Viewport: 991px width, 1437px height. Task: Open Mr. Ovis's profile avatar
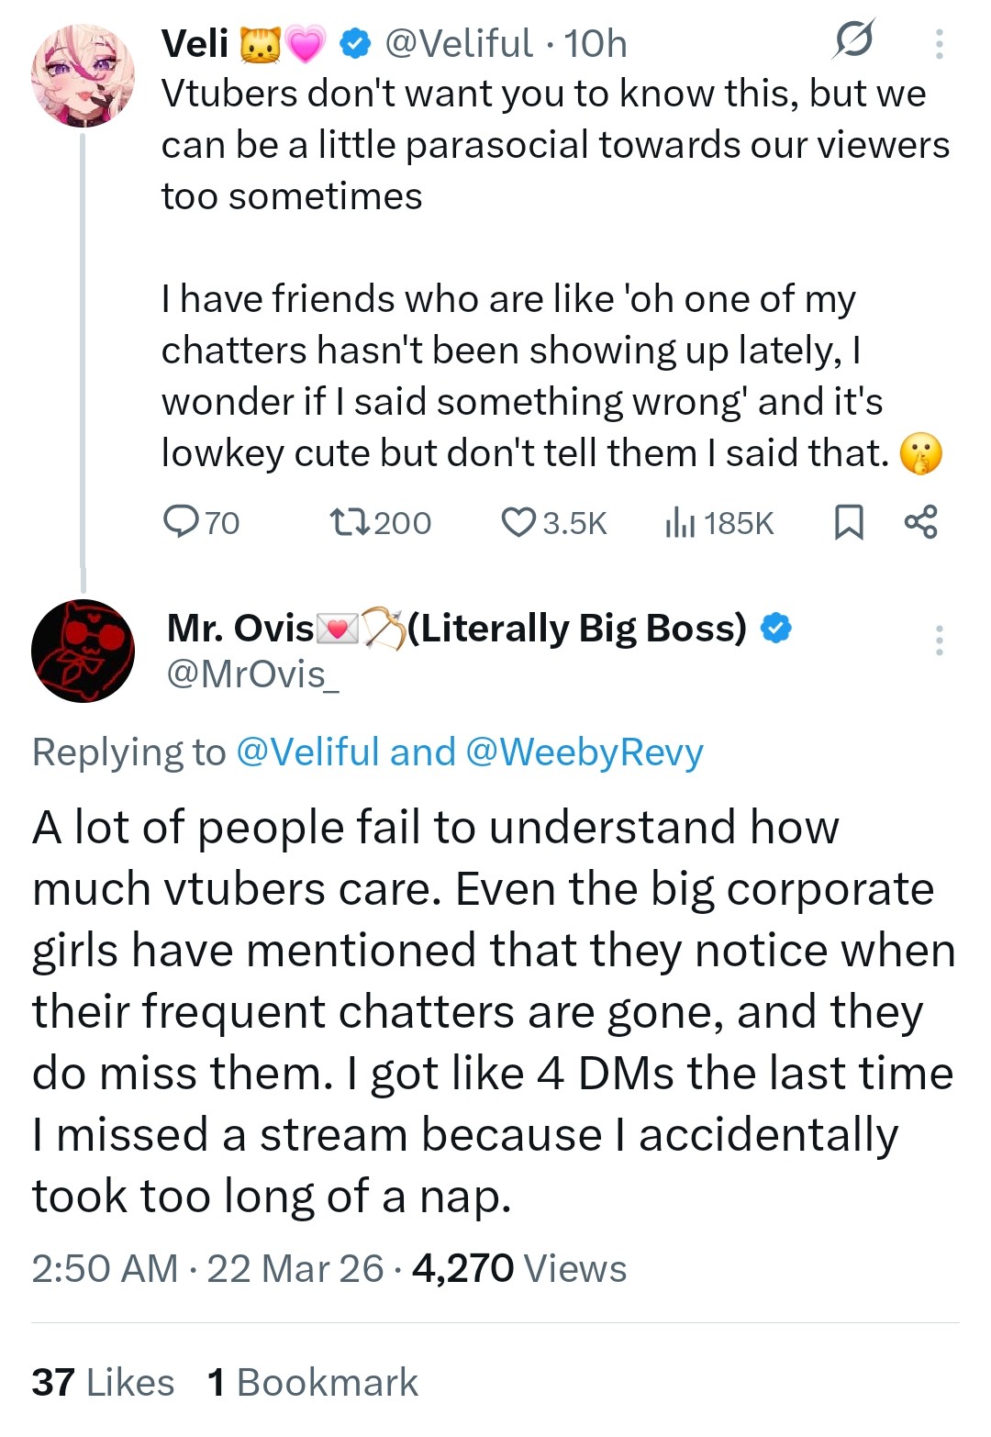pos(83,651)
